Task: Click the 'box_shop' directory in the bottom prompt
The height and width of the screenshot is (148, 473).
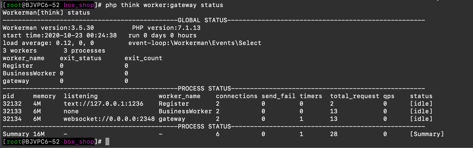Action: pos(79,141)
